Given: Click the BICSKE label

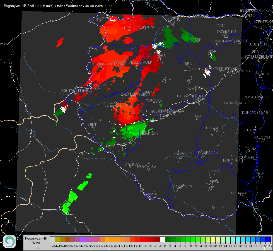Looking at the screenshot, I should [242, 41].
